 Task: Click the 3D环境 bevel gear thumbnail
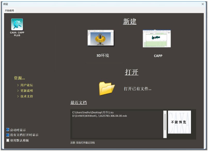coord(101,38)
